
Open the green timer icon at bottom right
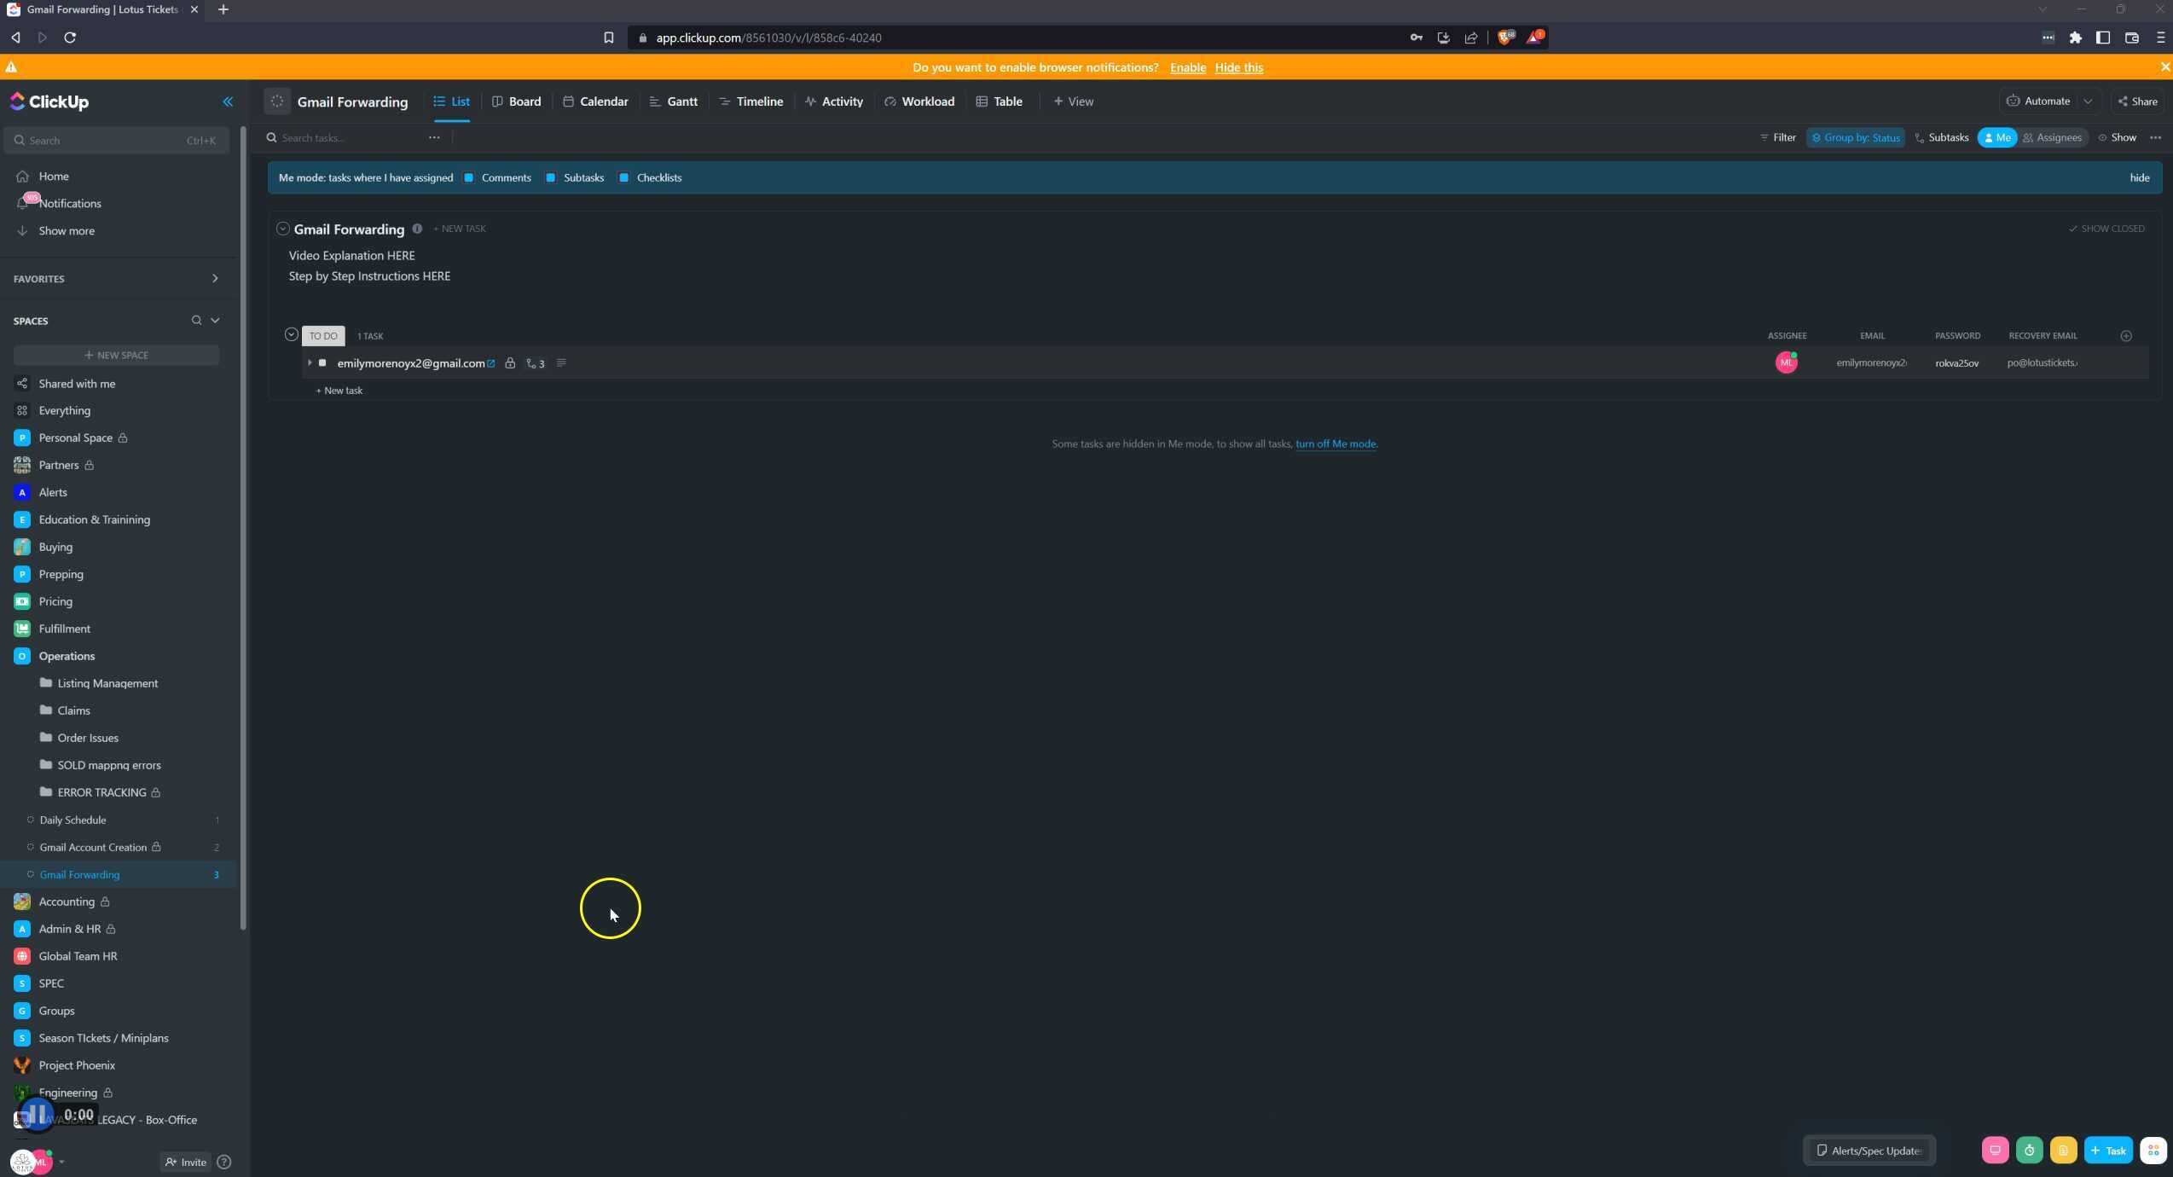[2029, 1151]
